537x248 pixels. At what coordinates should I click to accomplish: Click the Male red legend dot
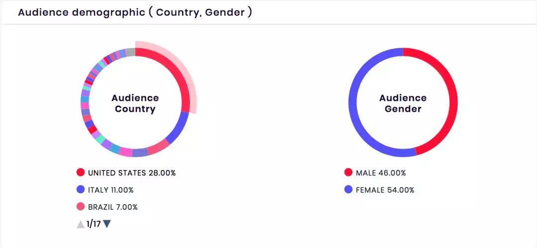(x=349, y=173)
